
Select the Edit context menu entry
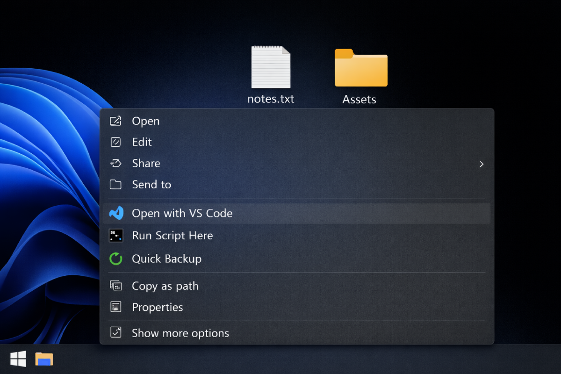point(142,142)
